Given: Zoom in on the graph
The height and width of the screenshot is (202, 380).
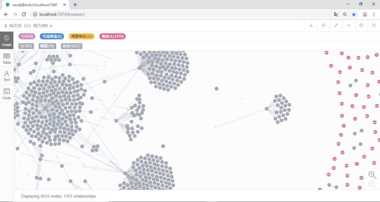Looking at the screenshot, I should tap(372, 175).
